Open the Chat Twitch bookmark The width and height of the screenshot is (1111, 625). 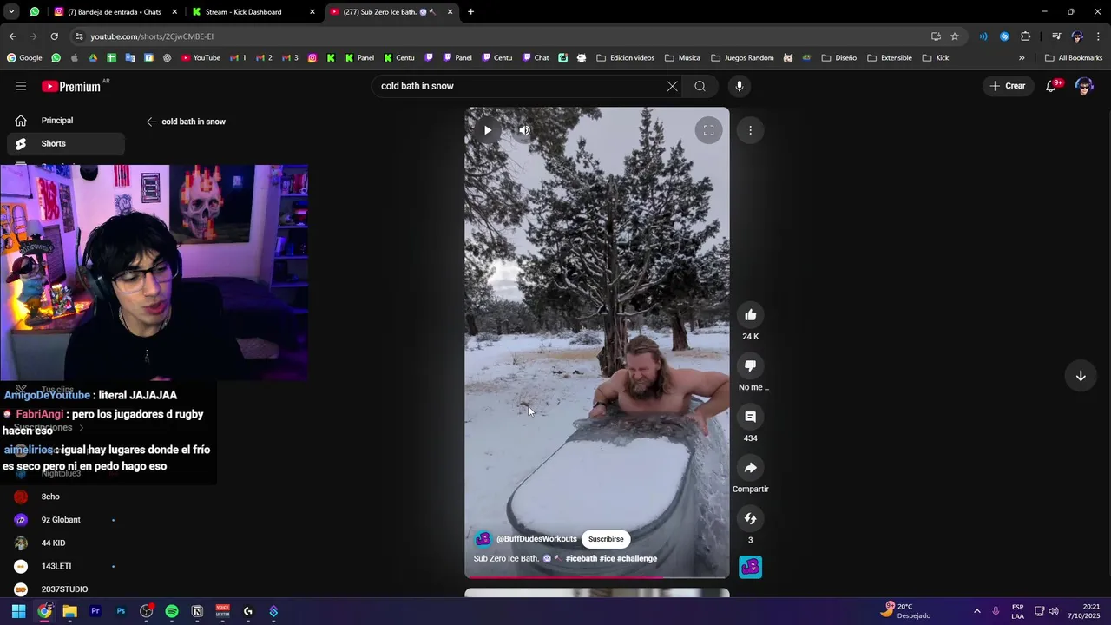pyautogui.click(x=536, y=58)
